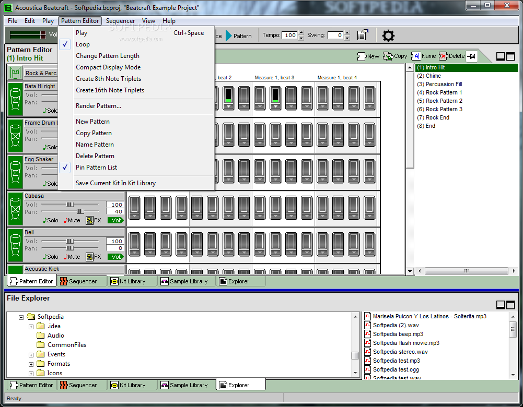The width and height of the screenshot is (523, 407).
Task: Adjust the Cabasa pan slider
Action: [80, 211]
